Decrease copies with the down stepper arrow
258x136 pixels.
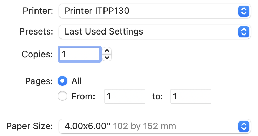107,58
